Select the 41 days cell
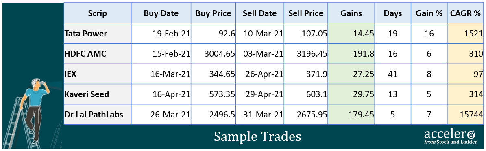This screenshot has height=151, width=486. tap(393, 74)
